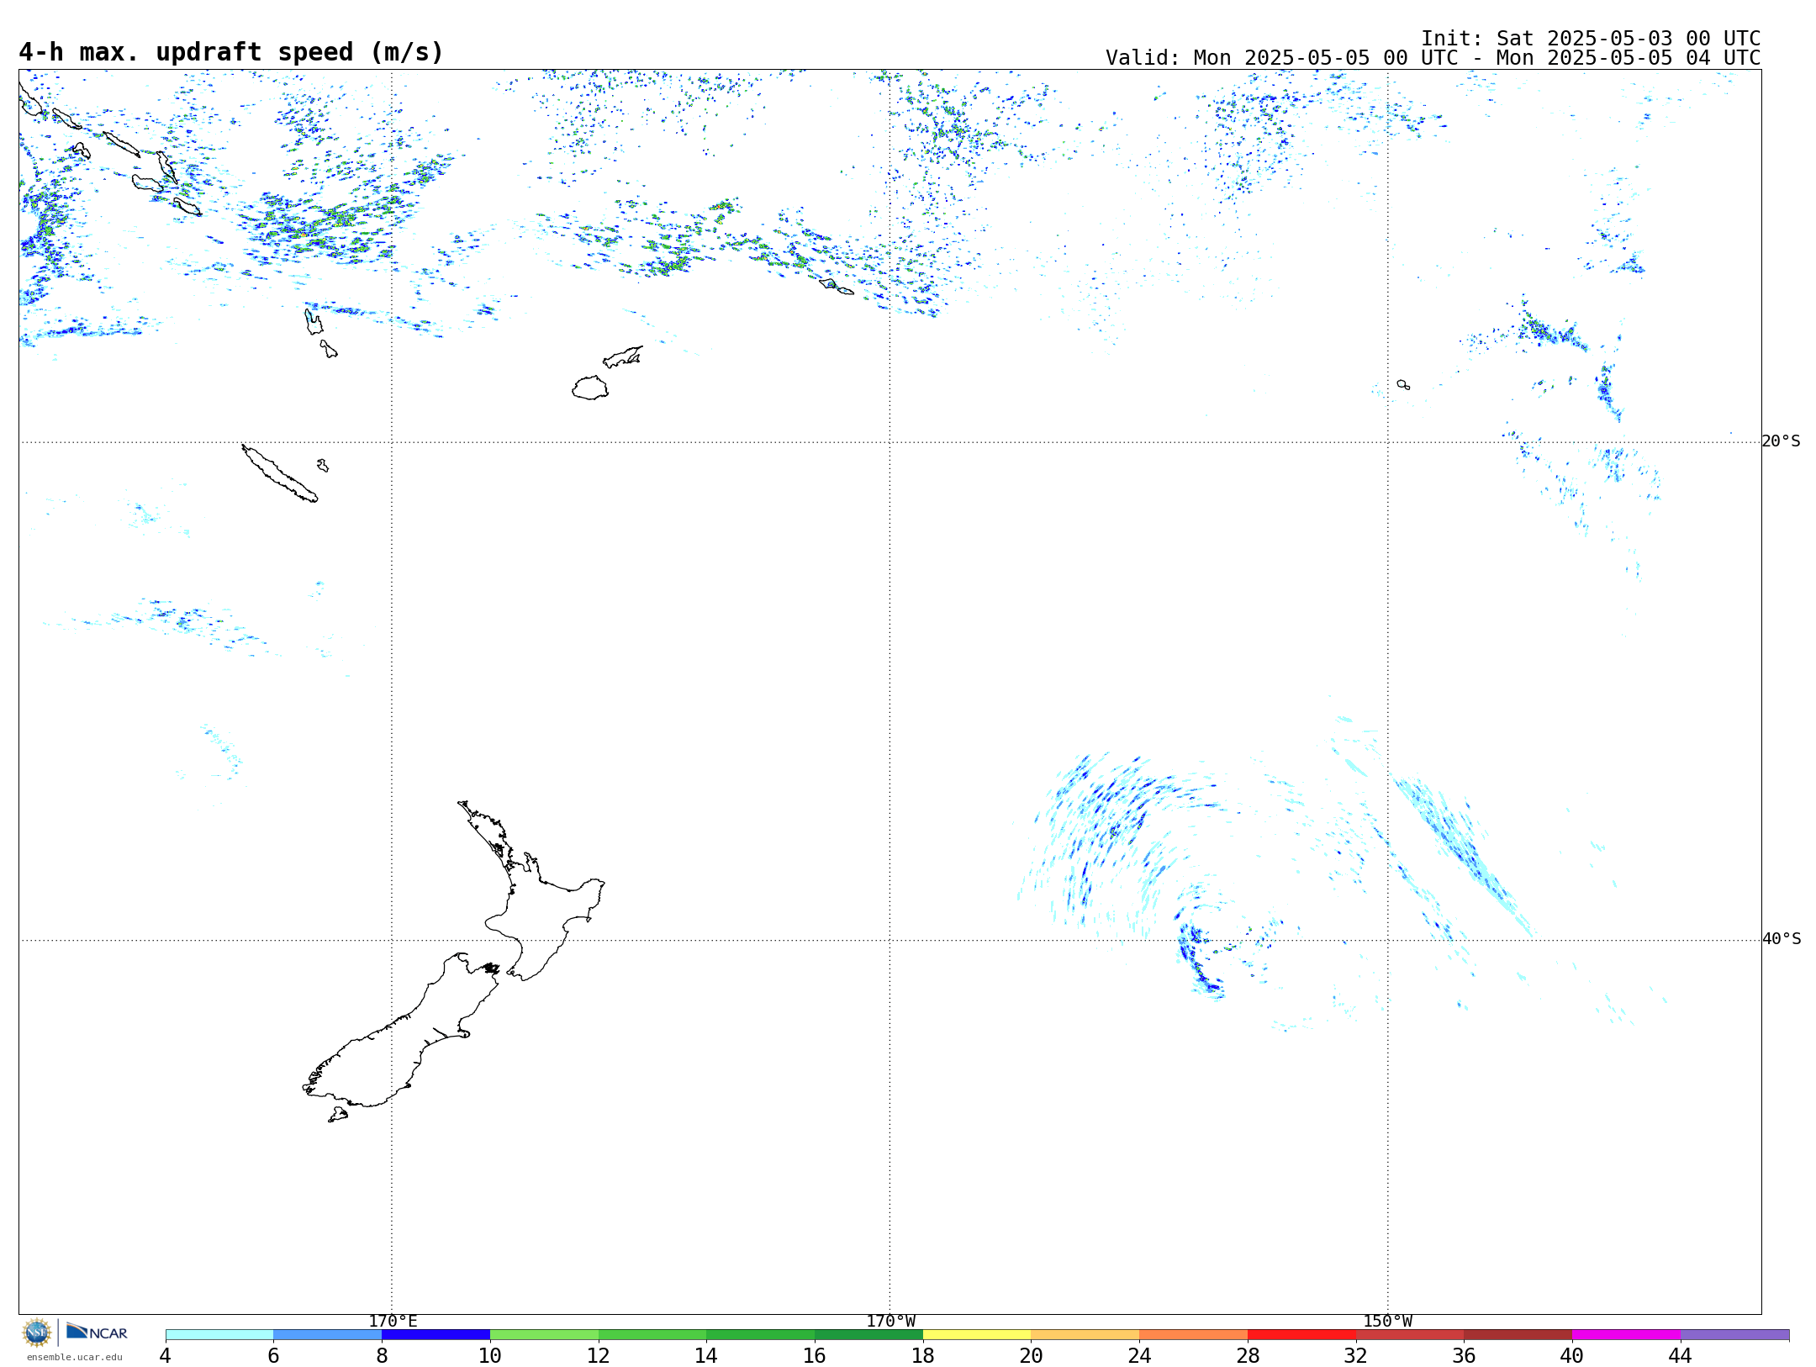Click the red 28–32 colorbar swatch
The image size is (1816, 1367).
point(1301,1335)
